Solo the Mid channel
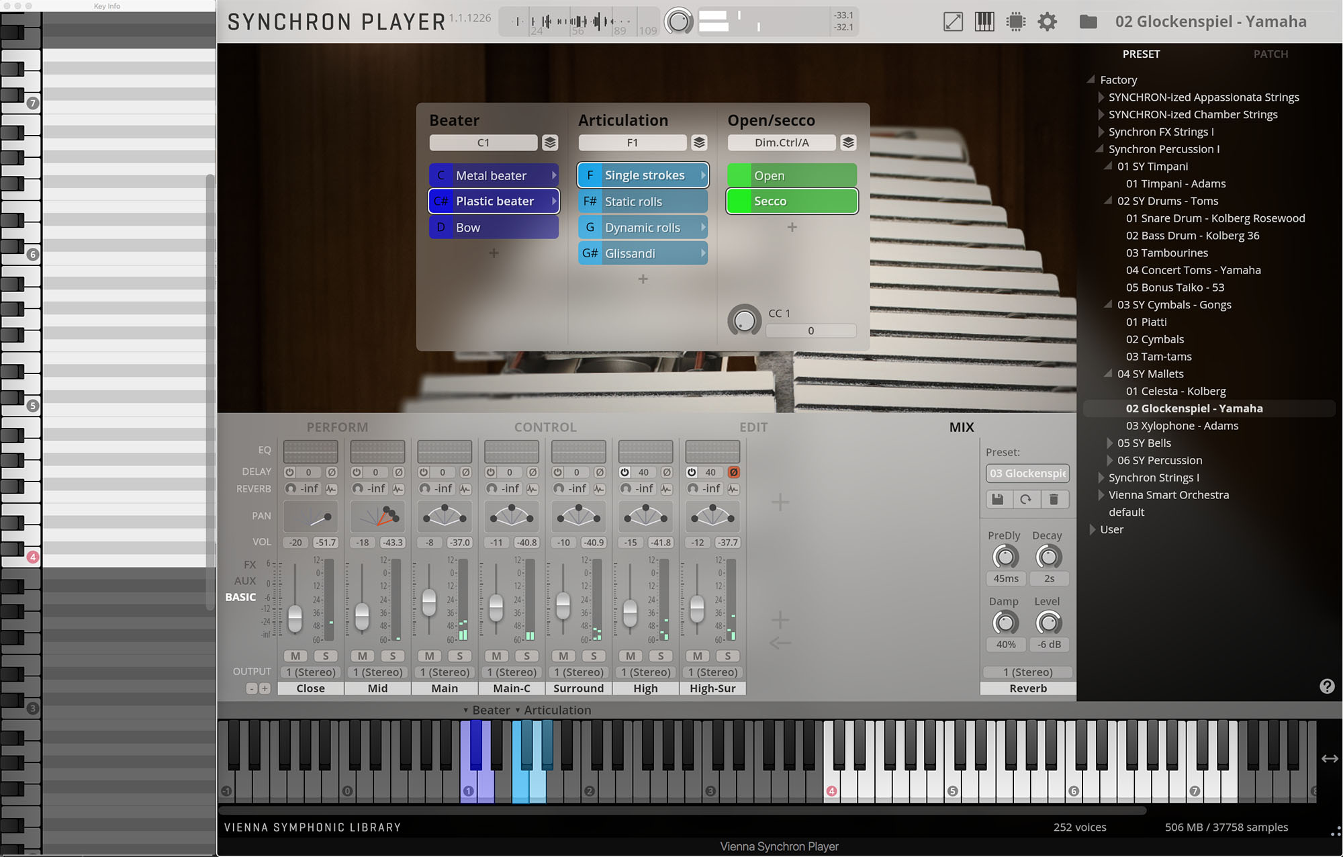 pos(393,656)
